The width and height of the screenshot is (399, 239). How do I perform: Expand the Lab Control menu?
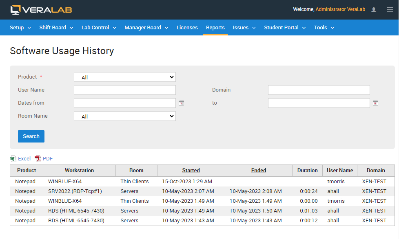99,27
